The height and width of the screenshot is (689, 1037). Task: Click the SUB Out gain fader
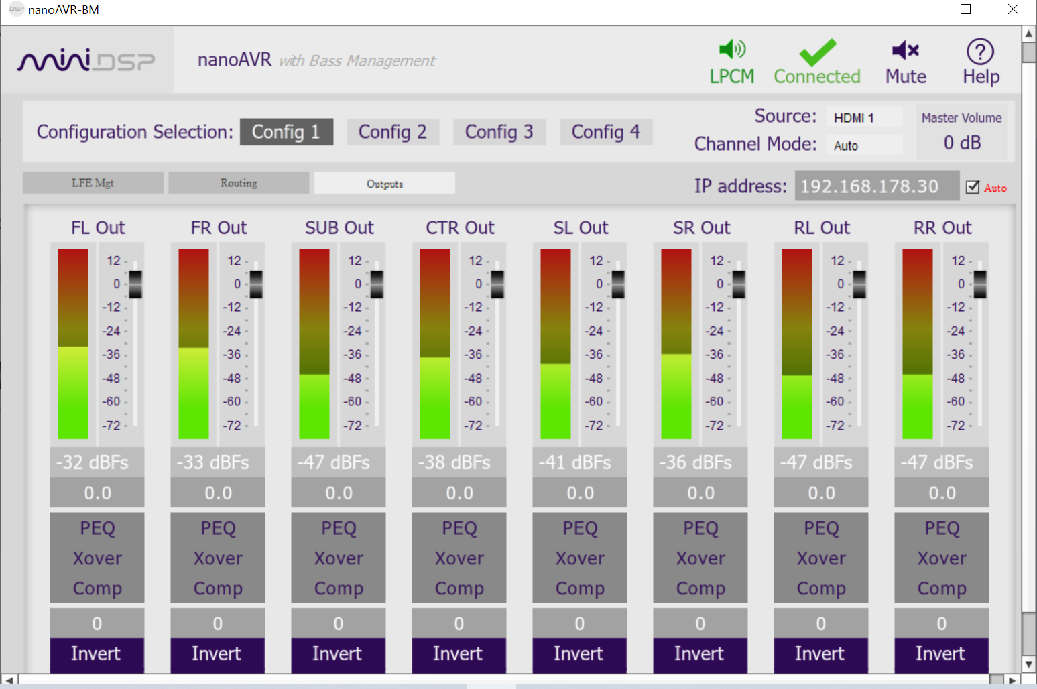point(377,284)
